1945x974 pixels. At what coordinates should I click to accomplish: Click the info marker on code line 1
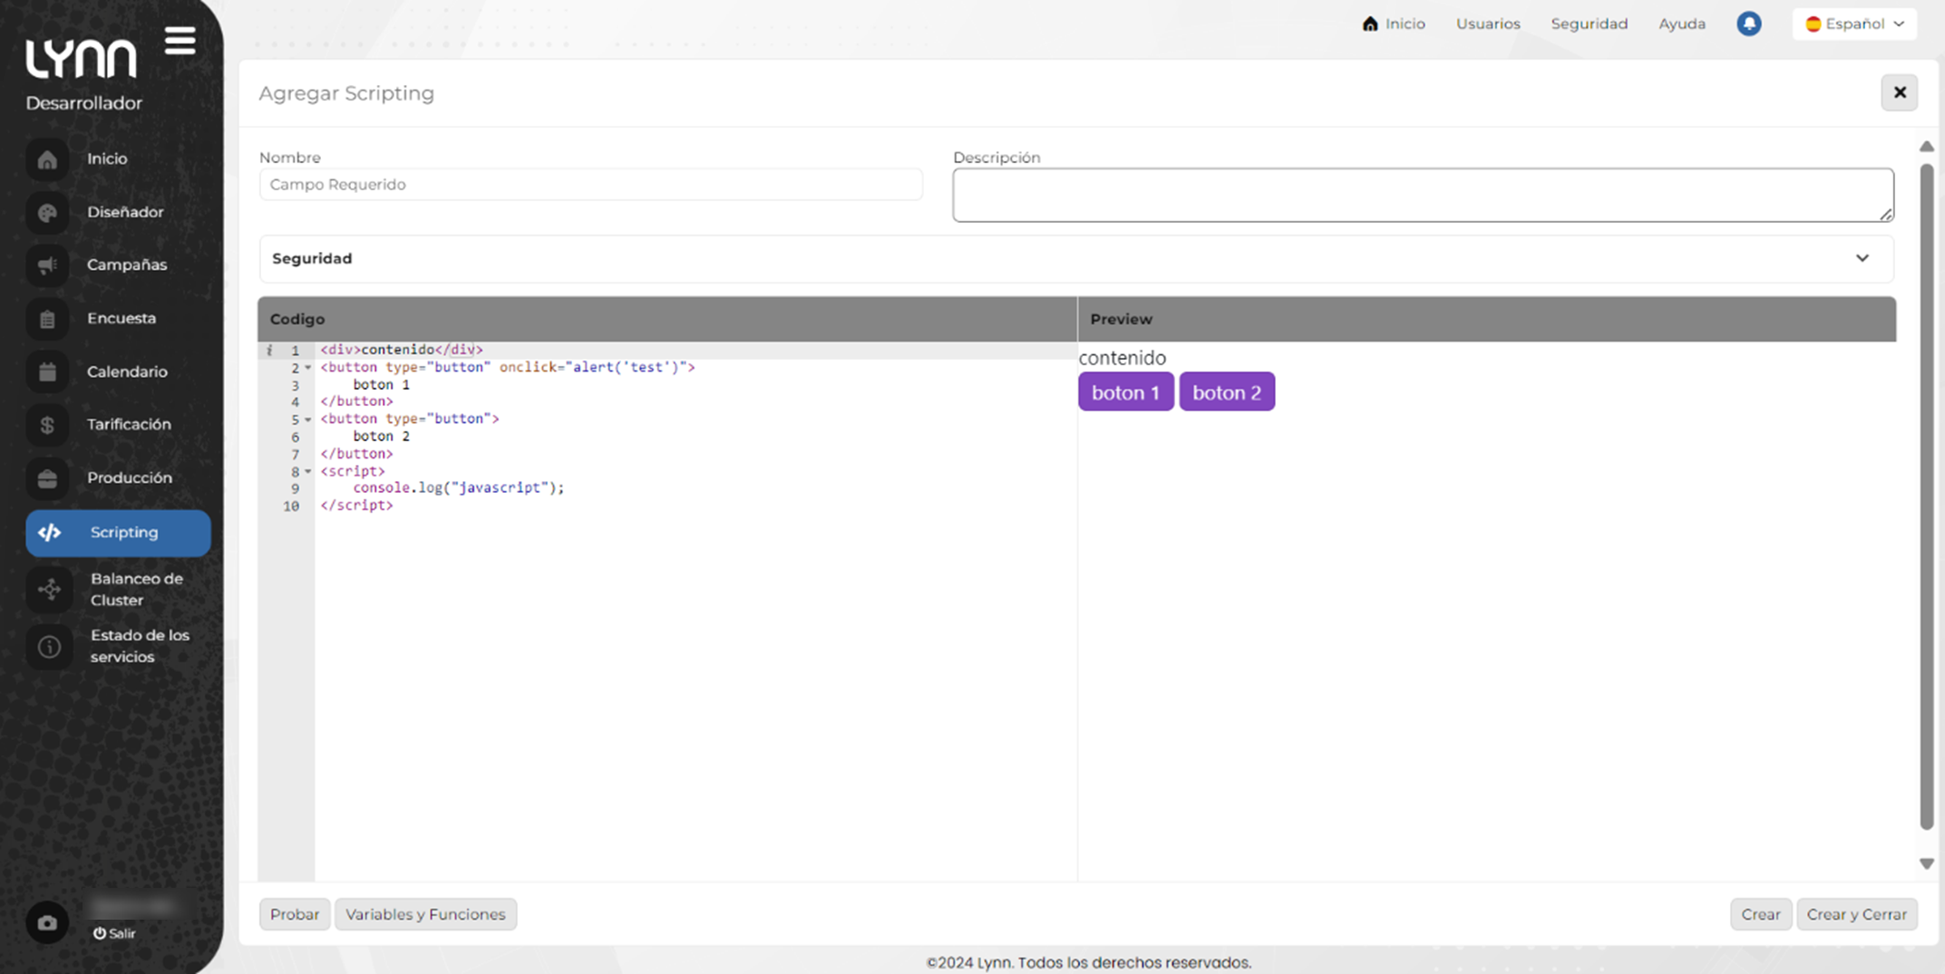click(x=269, y=350)
